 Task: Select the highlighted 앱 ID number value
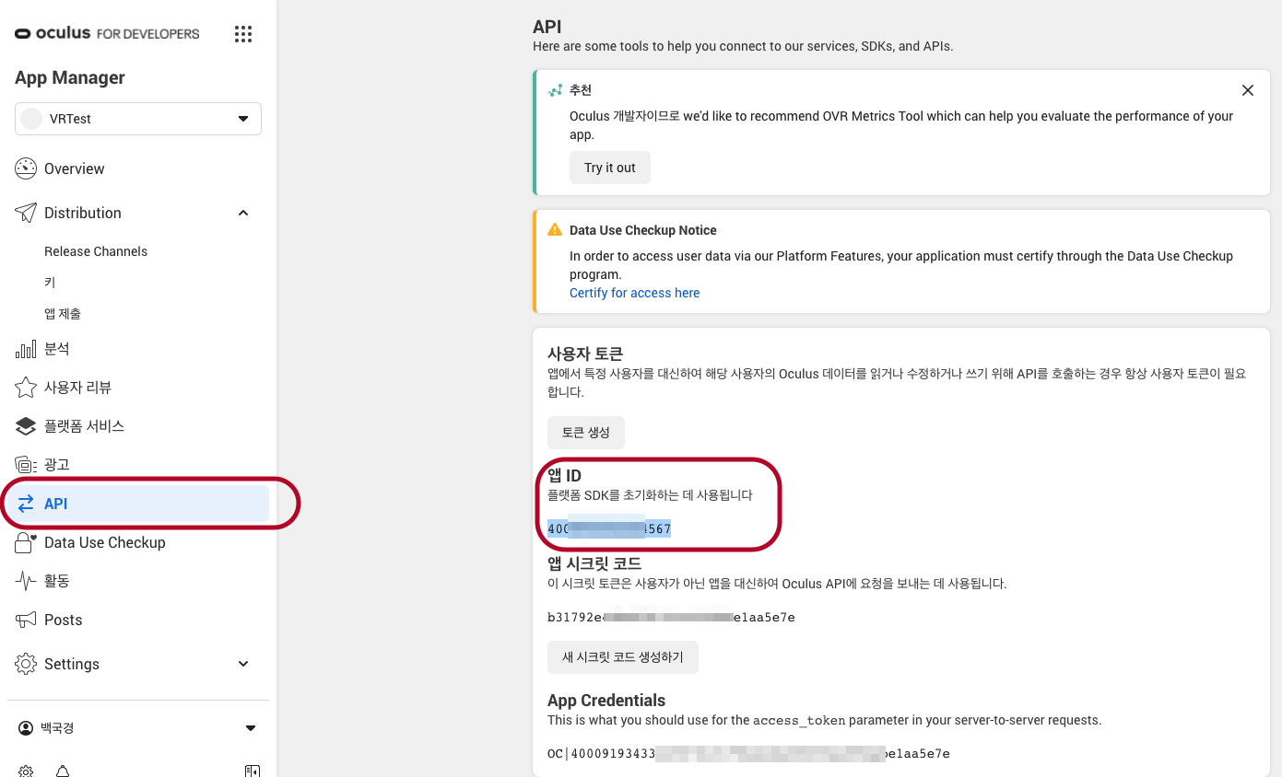[x=609, y=528]
